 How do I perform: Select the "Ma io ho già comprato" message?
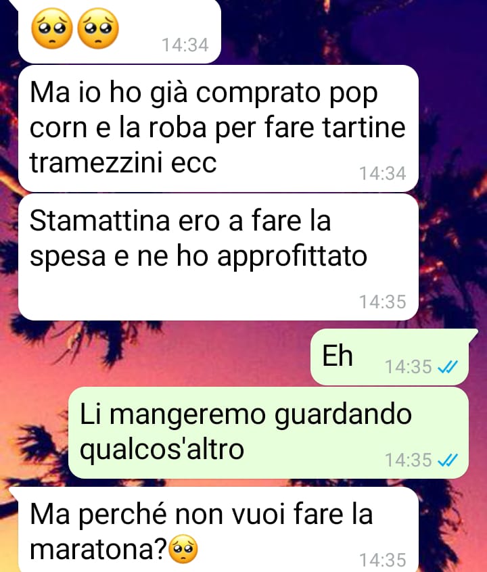[x=218, y=128]
